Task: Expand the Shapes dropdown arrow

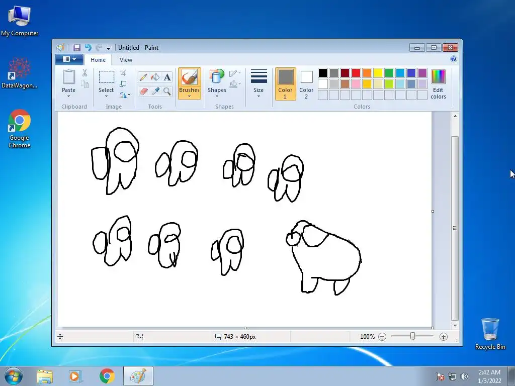Action: pyautogui.click(x=217, y=96)
